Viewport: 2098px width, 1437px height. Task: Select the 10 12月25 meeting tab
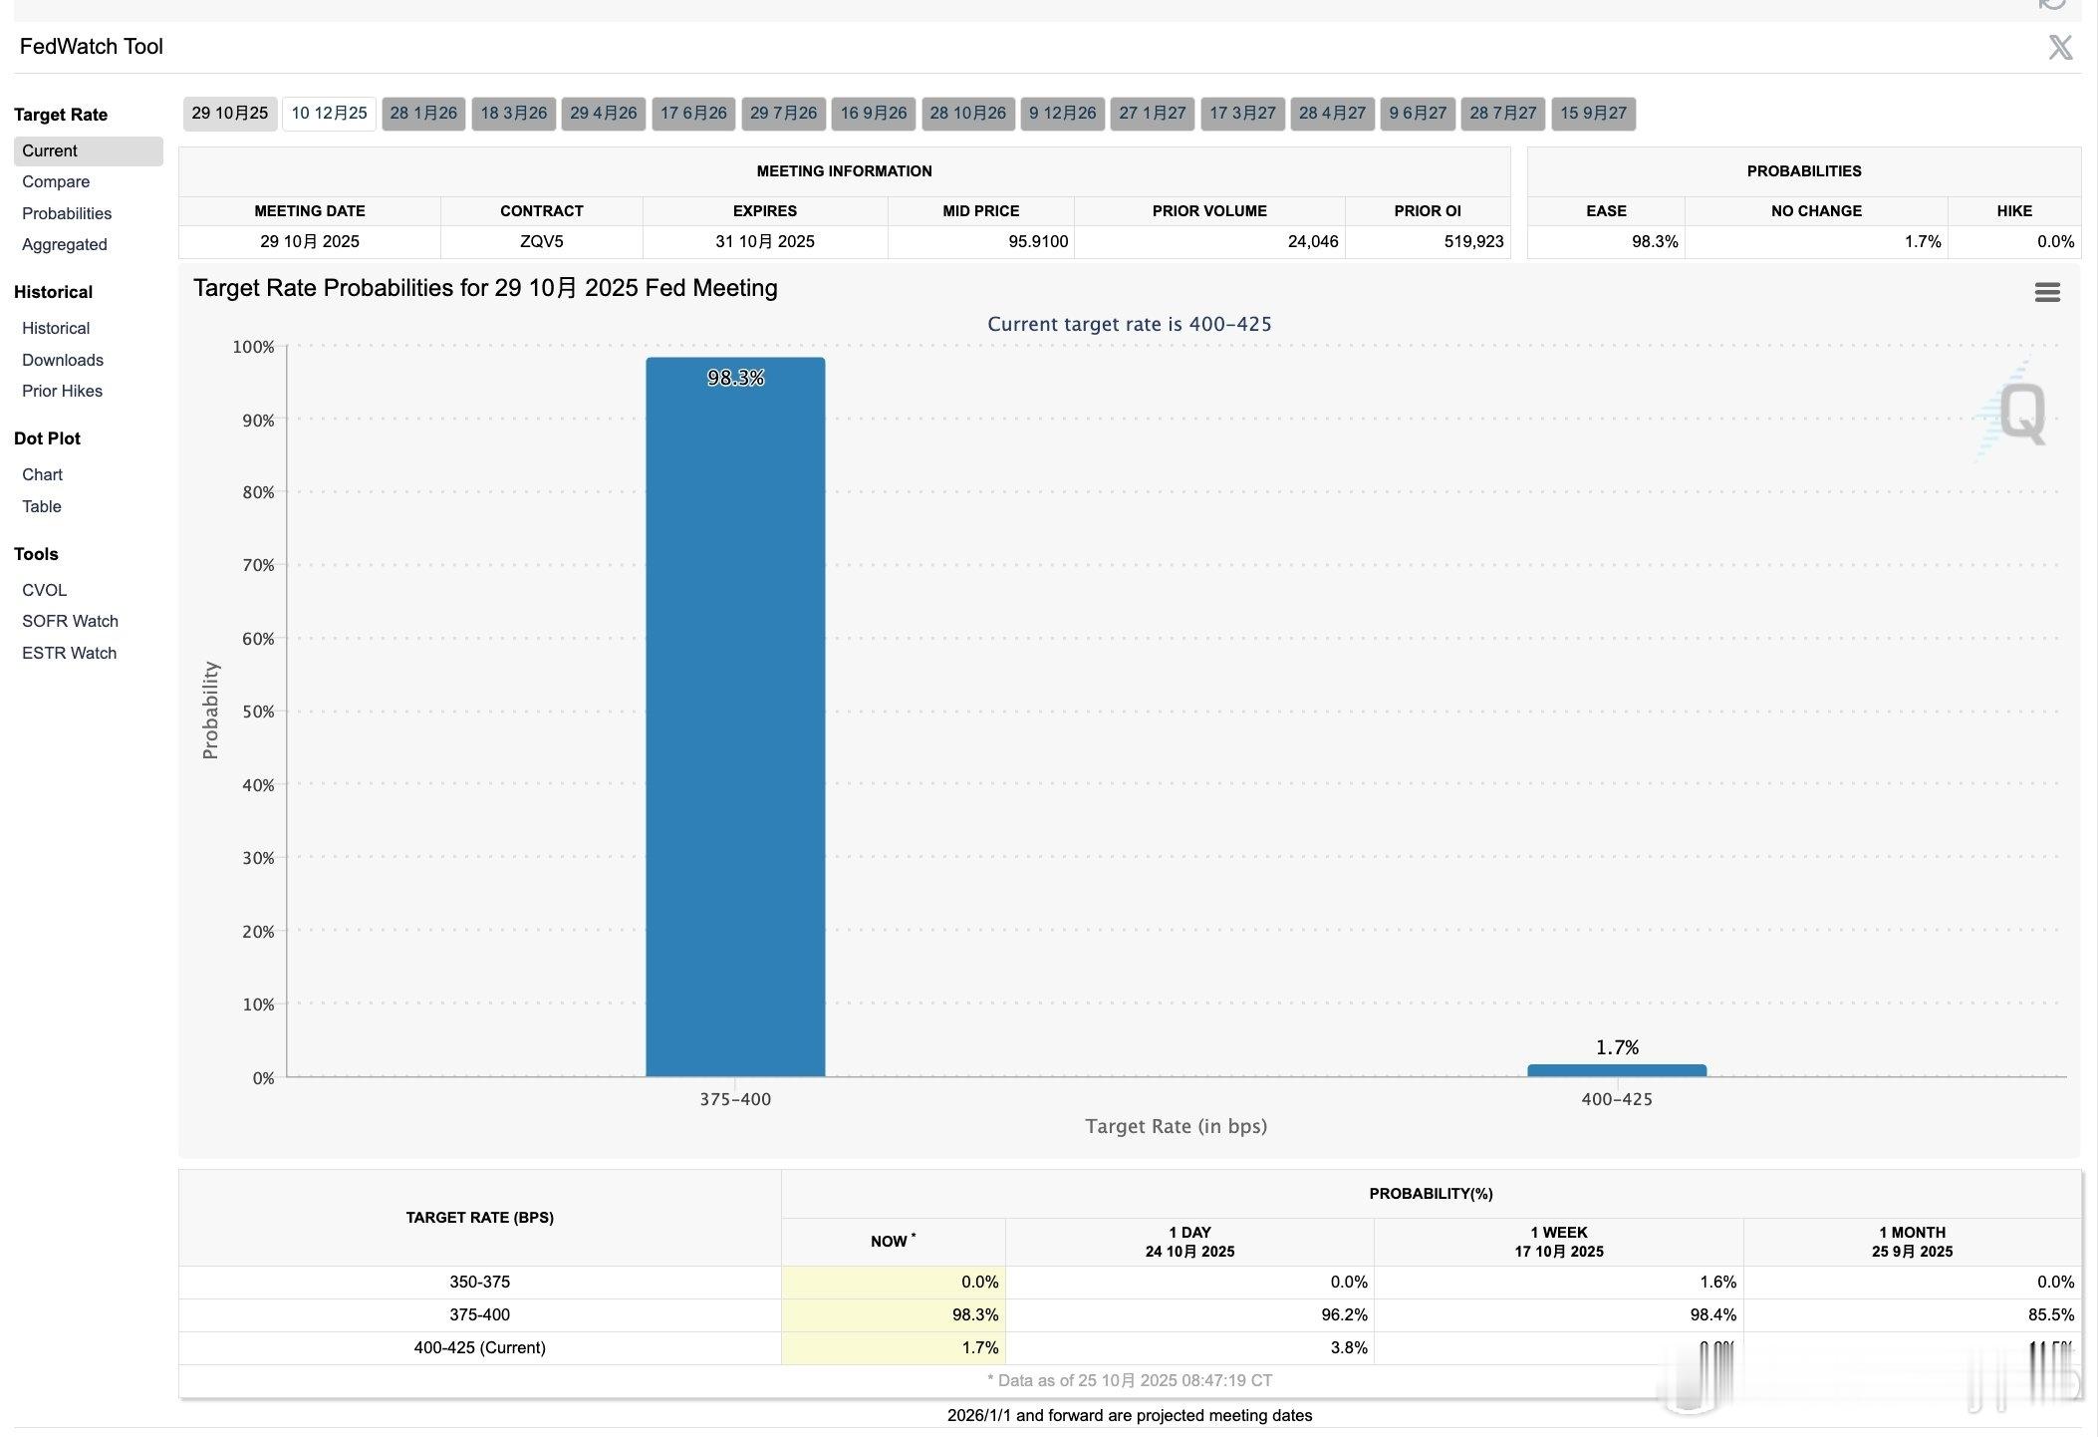click(x=329, y=114)
